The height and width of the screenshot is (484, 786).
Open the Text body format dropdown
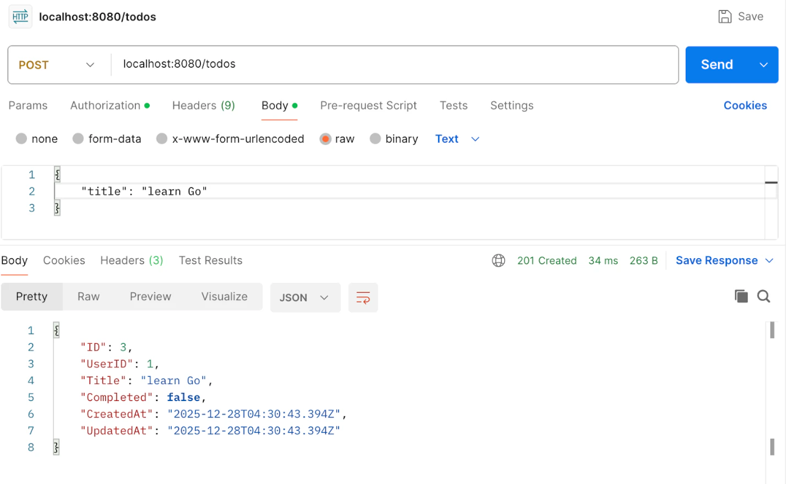point(457,139)
